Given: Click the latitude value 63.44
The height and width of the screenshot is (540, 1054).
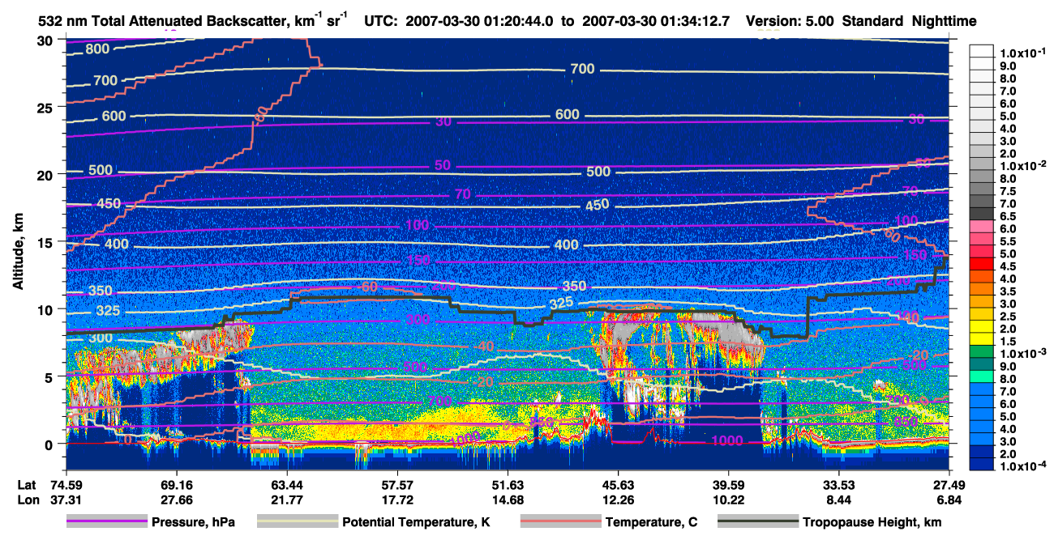Looking at the screenshot, I should pyautogui.click(x=287, y=485).
